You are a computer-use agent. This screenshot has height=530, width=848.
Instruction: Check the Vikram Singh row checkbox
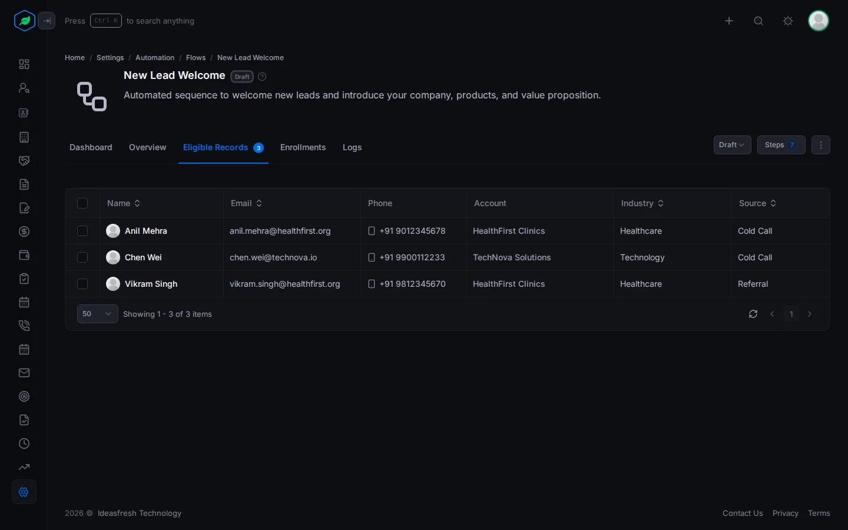click(82, 284)
